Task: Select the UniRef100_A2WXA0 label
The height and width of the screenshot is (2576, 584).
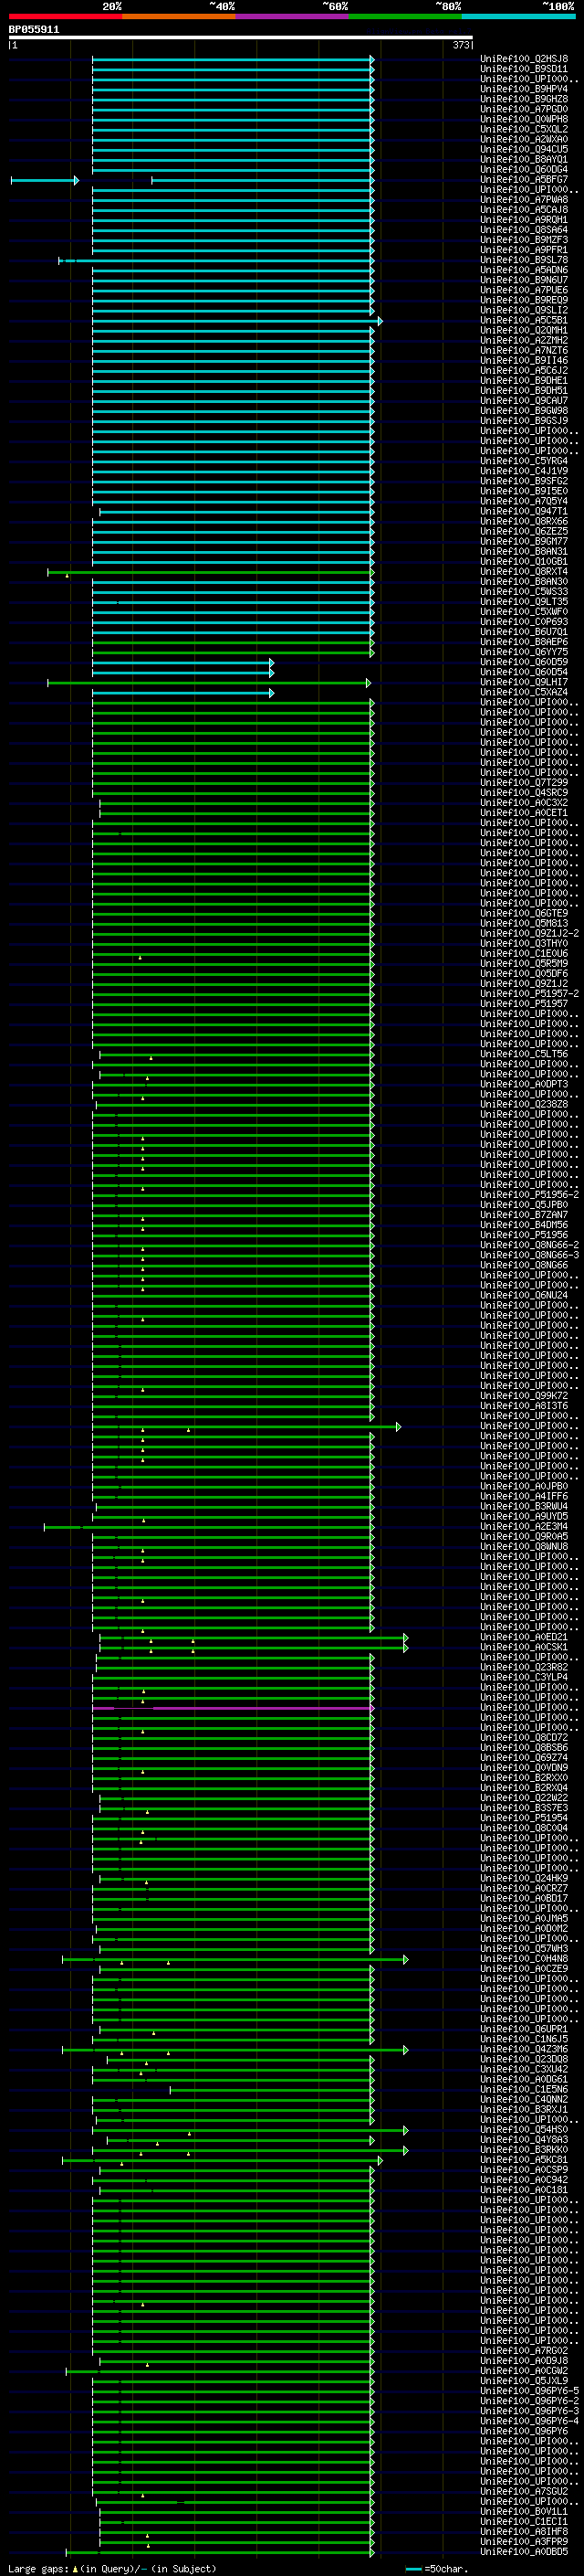Action: point(524,139)
